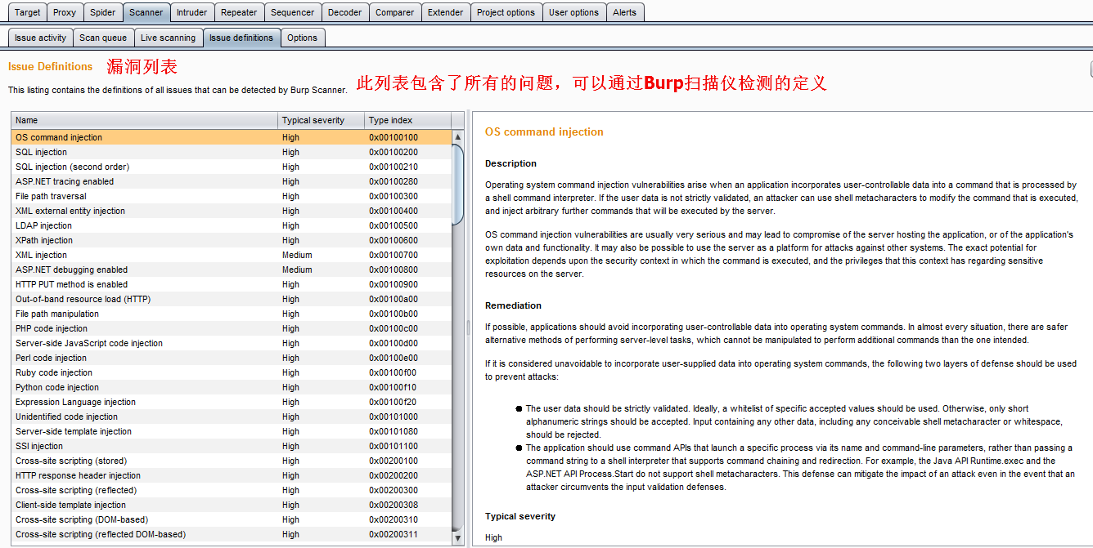Open the Extender tab
The image size is (1093, 548).
coord(446,12)
